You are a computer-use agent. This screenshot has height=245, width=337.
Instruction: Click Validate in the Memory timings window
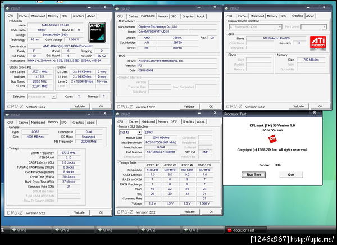point(79,212)
